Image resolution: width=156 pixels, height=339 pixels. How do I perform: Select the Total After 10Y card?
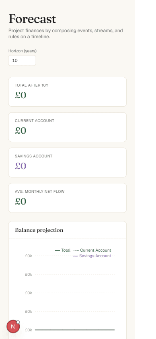pyautogui.click(x=68, y=92)
